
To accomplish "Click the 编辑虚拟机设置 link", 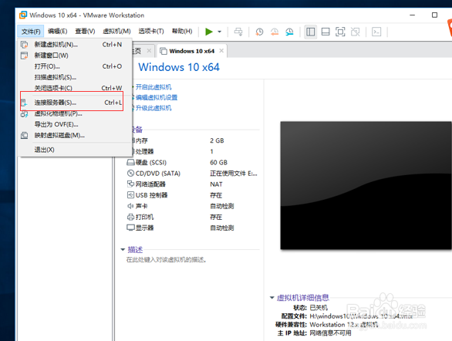I will click(x=157, y=97).
